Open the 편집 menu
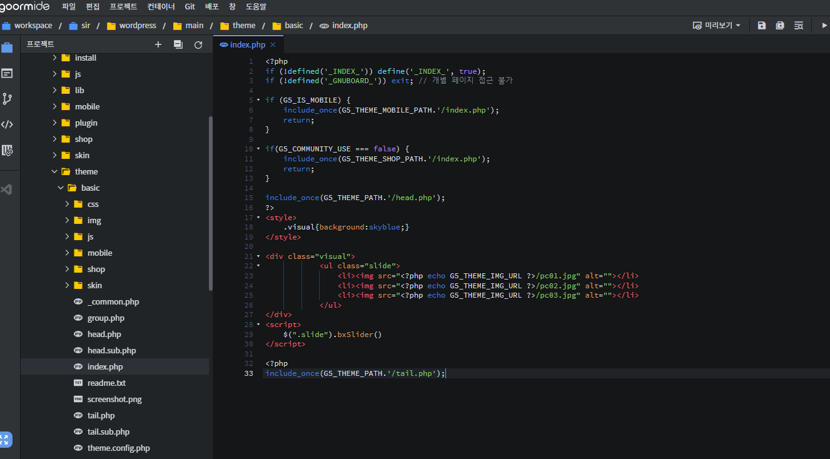 click(x=93, y=7)
